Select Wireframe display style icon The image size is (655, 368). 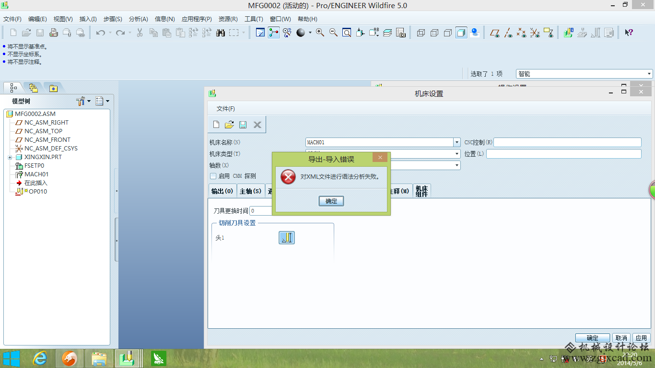pyautogui.click(x=421, y=33)
